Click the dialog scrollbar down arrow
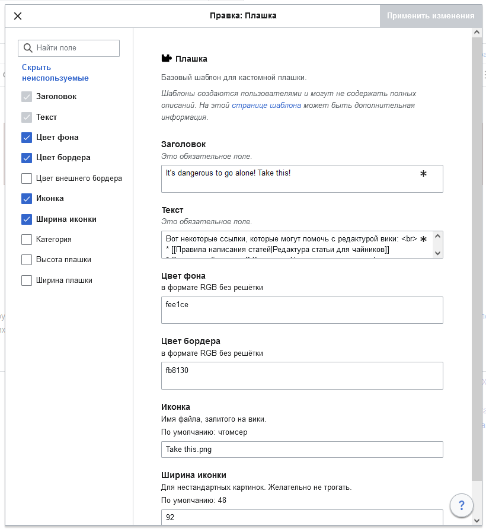 (x=477, y=520)
